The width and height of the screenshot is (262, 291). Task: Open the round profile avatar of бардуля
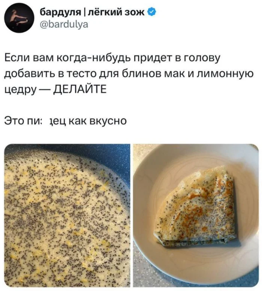pyautogui.click(x=19, y=18)
